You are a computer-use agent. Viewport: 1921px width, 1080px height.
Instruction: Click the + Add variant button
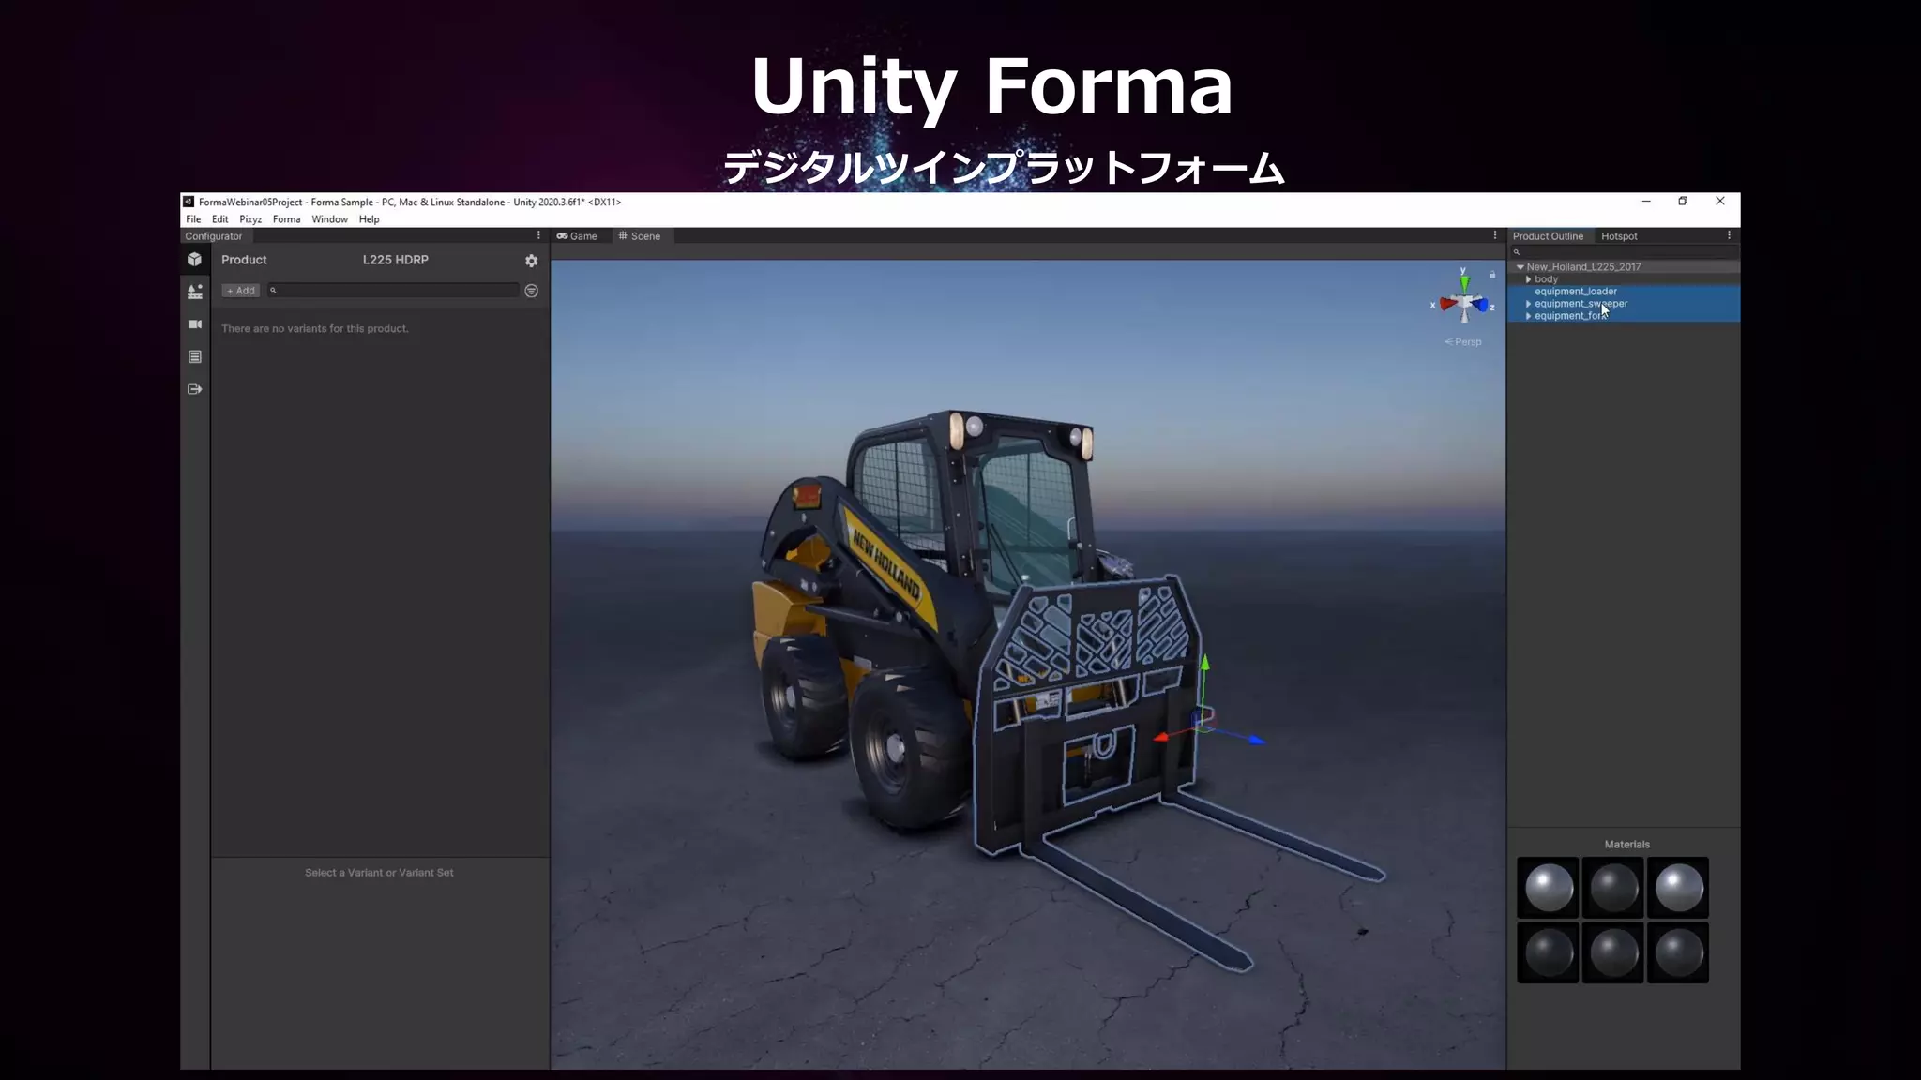(x=241, y=291)
